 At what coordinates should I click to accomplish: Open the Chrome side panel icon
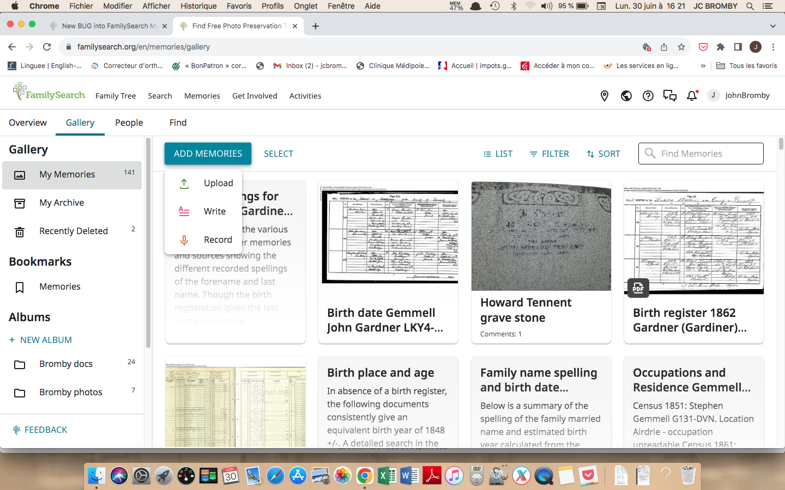(738, 47)
